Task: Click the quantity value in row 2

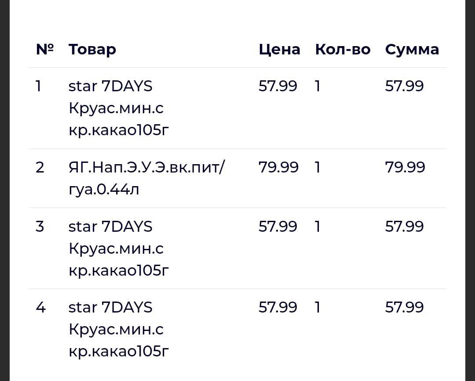Action: [x=318, y=167]
